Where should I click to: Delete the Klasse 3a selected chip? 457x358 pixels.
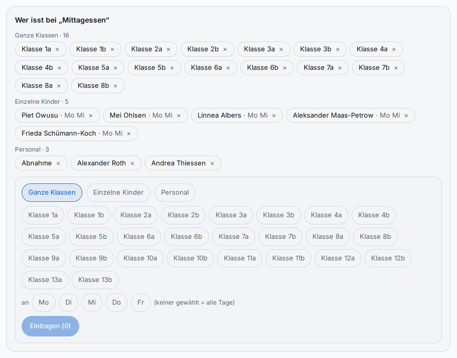pyautogui.click(x=281, y=49)
